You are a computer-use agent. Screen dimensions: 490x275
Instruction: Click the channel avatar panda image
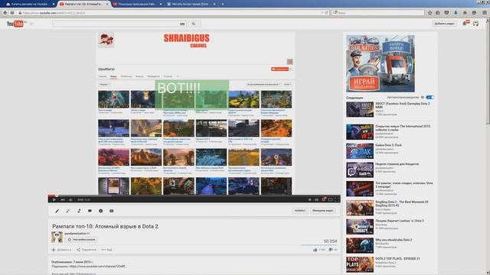pyautogui.click(x=57, y=238)
